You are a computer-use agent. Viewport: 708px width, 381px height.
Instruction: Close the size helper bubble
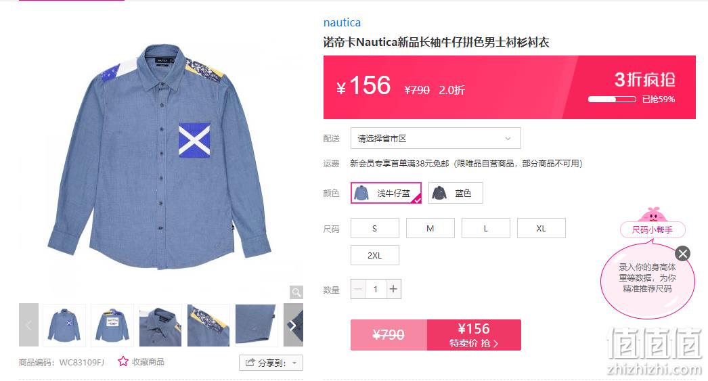point(683,253)
